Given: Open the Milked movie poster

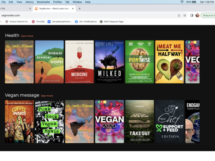Looking at the screenshot, I should [x=110, y=62].
